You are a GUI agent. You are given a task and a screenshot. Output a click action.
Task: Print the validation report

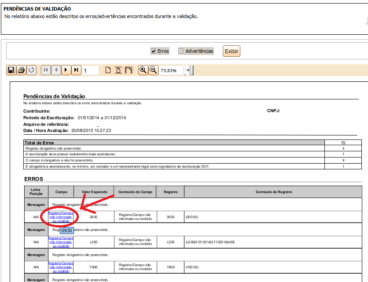pos(21,70)
